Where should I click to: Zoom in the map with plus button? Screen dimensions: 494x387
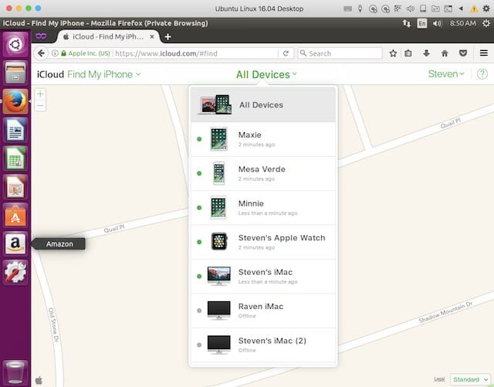point(40,94)
